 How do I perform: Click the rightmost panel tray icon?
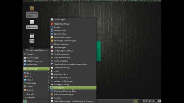click(x=160, y=101)
